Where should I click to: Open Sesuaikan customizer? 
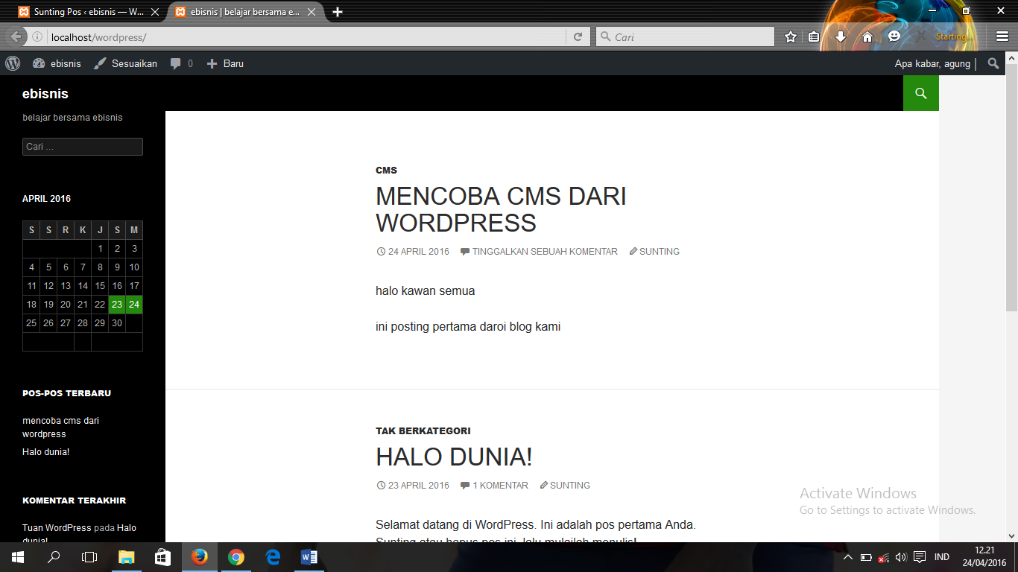click(x=125, y=63)
